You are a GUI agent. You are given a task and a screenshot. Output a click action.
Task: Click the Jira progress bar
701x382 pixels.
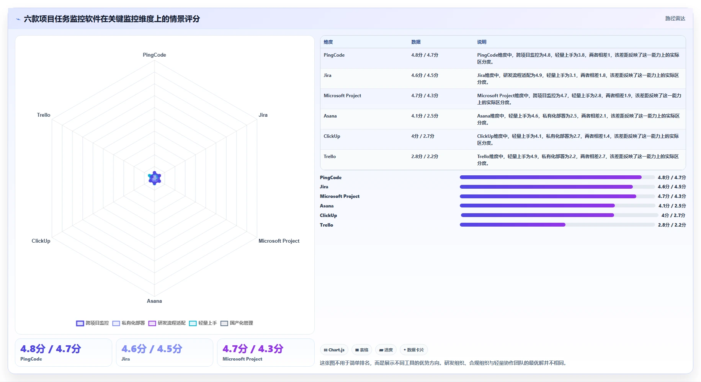pyautogui.click(x=557, y=187)
